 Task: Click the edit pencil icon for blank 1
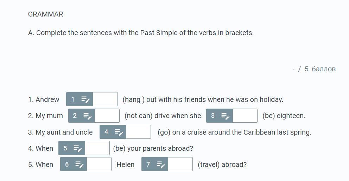pyautogui.click(x=85, y=99)
